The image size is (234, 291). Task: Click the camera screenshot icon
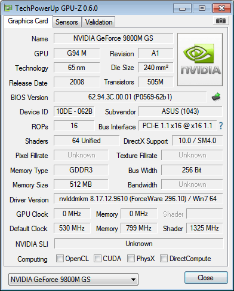[220, 20]
